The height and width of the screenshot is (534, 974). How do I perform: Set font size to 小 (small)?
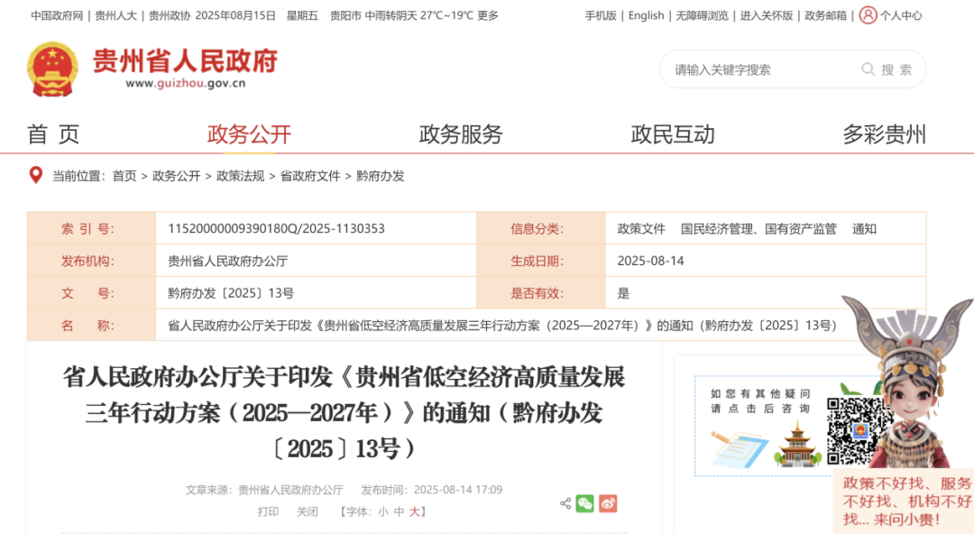382,511
